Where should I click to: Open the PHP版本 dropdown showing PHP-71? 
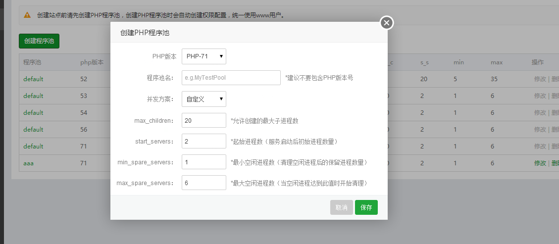pos(204,56)
